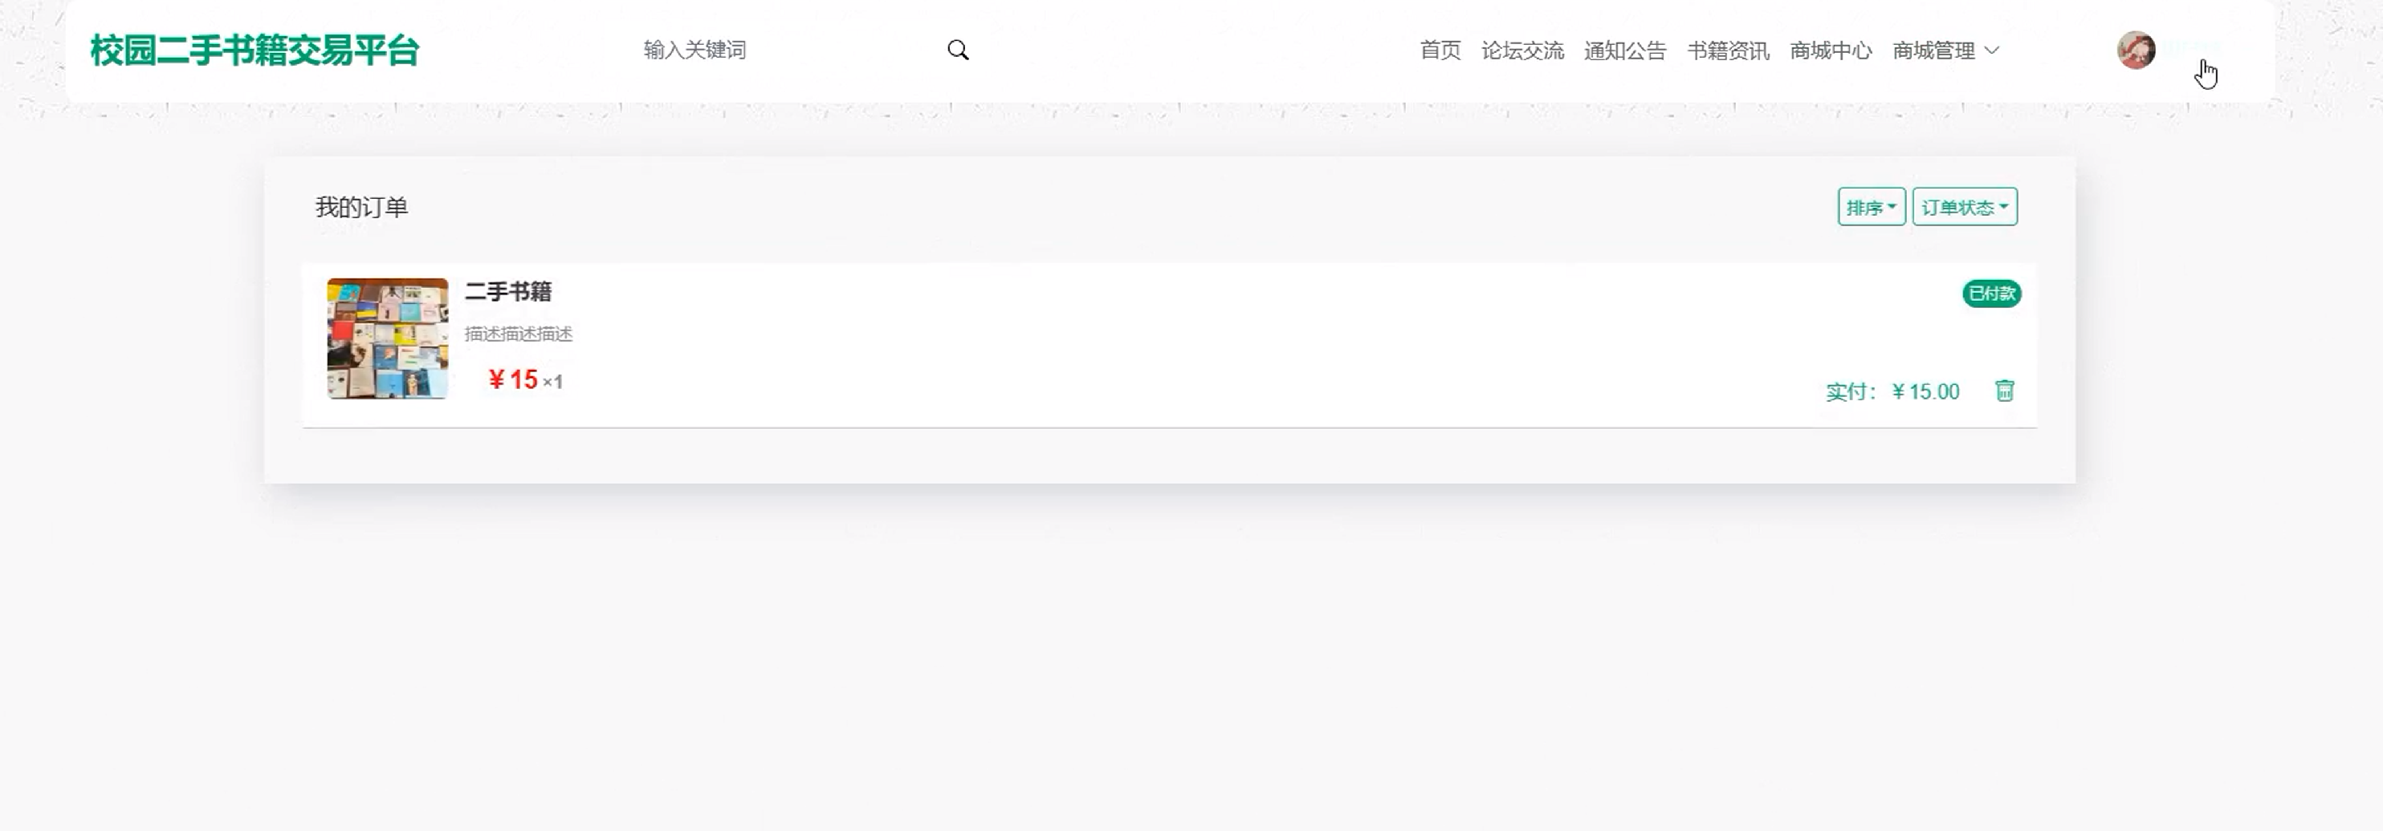This screenshot has width=2383, height=831.
Task: Click 商城管理 menu label
Action: (x=1933, y=50)
